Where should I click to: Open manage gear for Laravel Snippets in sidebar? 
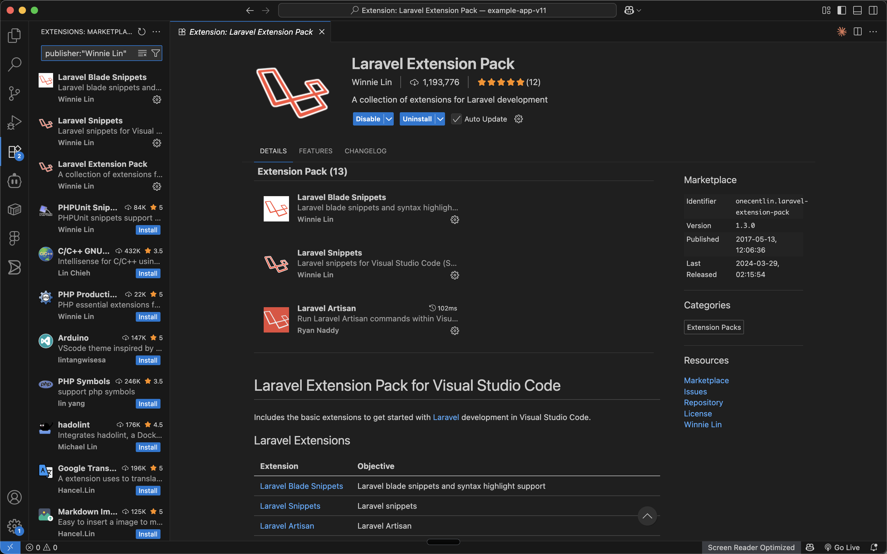point(157,143)
